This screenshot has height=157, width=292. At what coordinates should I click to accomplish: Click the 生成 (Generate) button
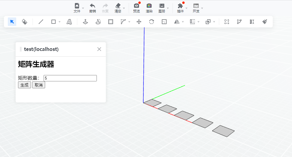click(x=24, y=85)
